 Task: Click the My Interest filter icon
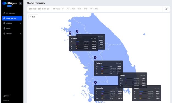tap(63, 9)
